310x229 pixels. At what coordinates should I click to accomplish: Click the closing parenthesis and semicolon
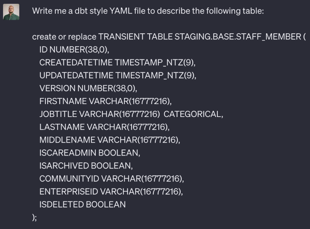pyautogui.click(x=35, y=217)
